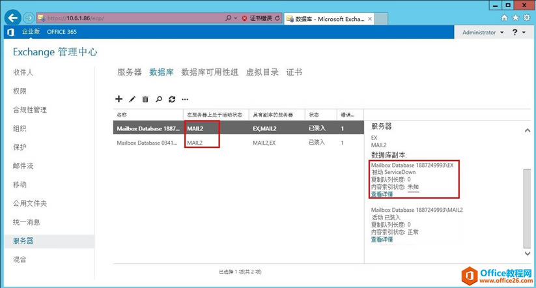Click 查看详情 link under the EX database copy
The width and height of the screenshot is (536, 288).
(x=382, y=194)
